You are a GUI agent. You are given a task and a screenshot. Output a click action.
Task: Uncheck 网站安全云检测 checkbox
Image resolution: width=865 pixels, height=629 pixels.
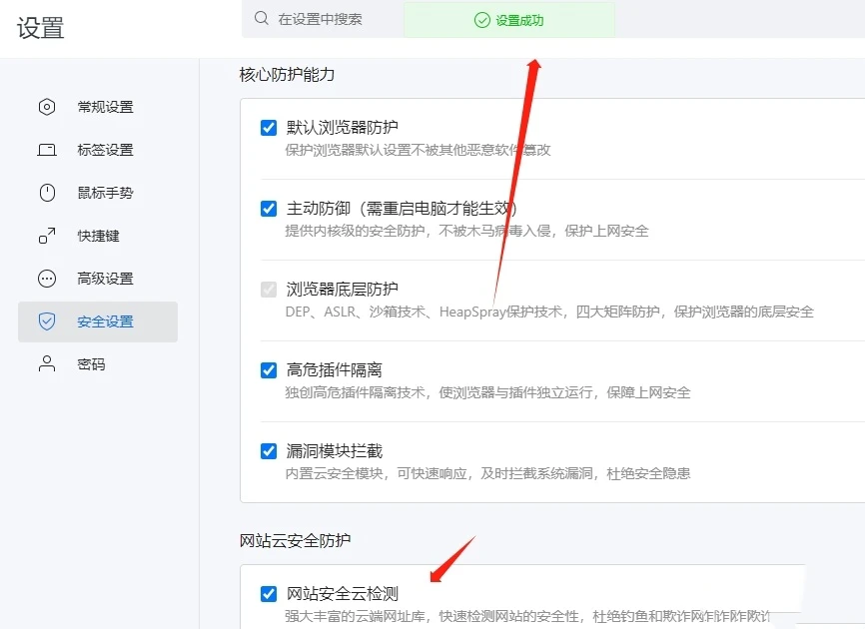point(269,594)
